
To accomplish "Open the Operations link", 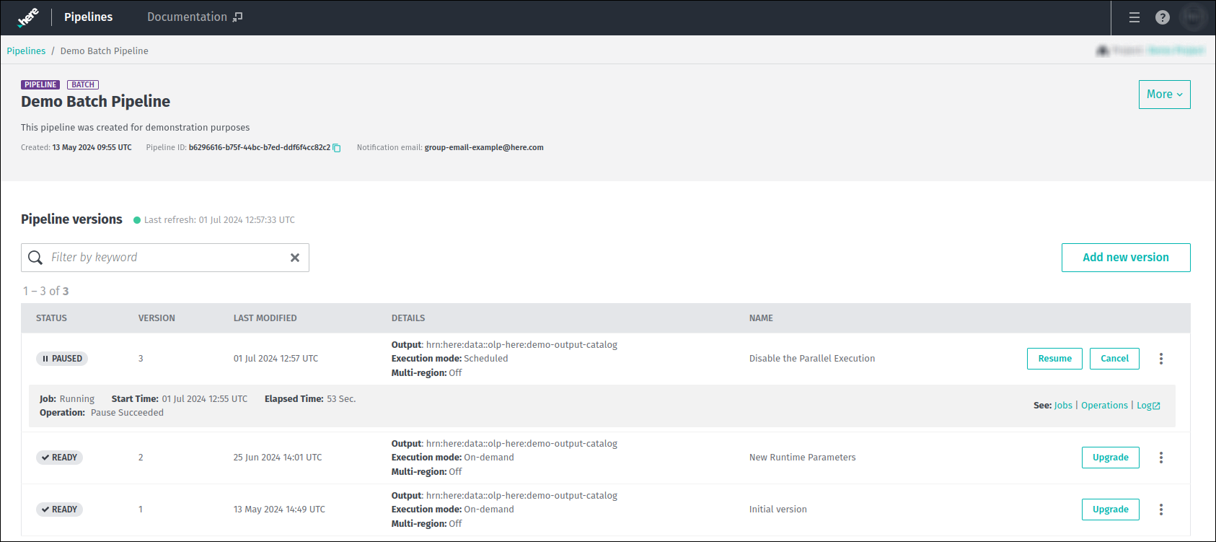I will tap(1104, 406).
